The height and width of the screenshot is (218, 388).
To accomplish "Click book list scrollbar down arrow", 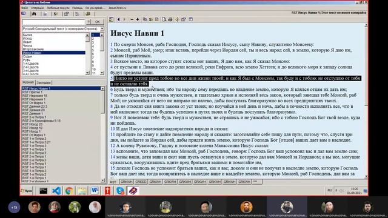I will [x=87, y=73].
